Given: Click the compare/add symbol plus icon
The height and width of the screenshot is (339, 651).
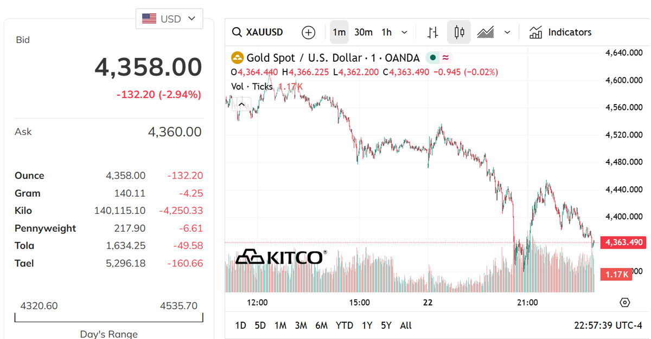Looking at the screenshot, I should [x=308, y=32].
